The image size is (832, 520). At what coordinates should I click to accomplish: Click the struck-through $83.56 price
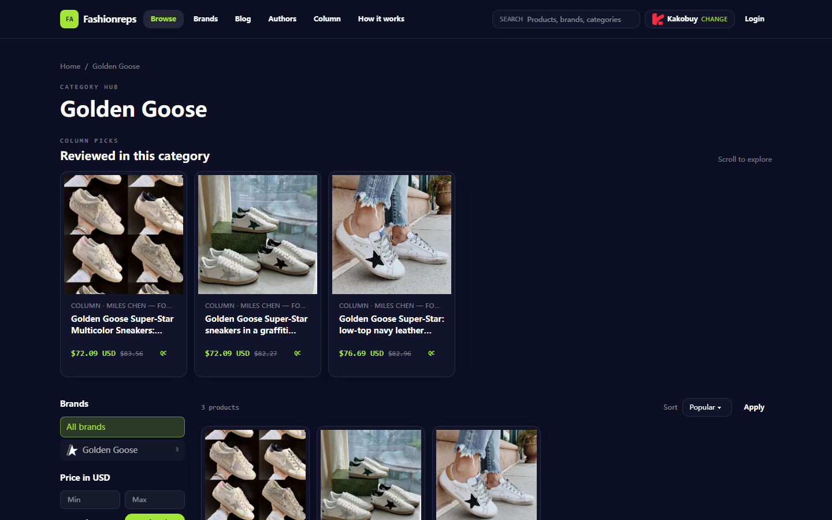click(x=132, y=354)
